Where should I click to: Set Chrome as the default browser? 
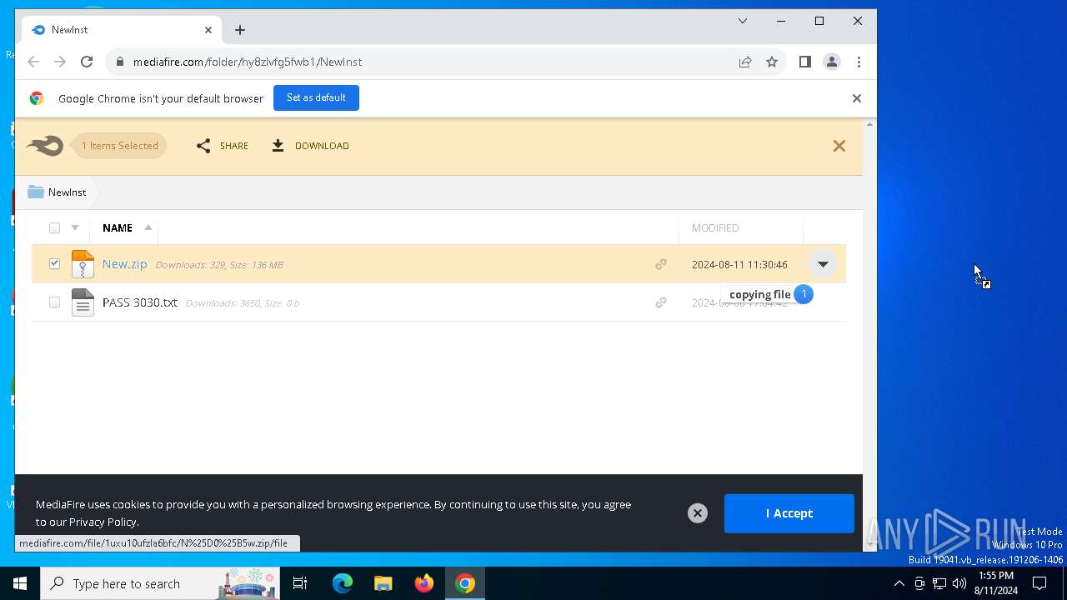click(316, 97)
